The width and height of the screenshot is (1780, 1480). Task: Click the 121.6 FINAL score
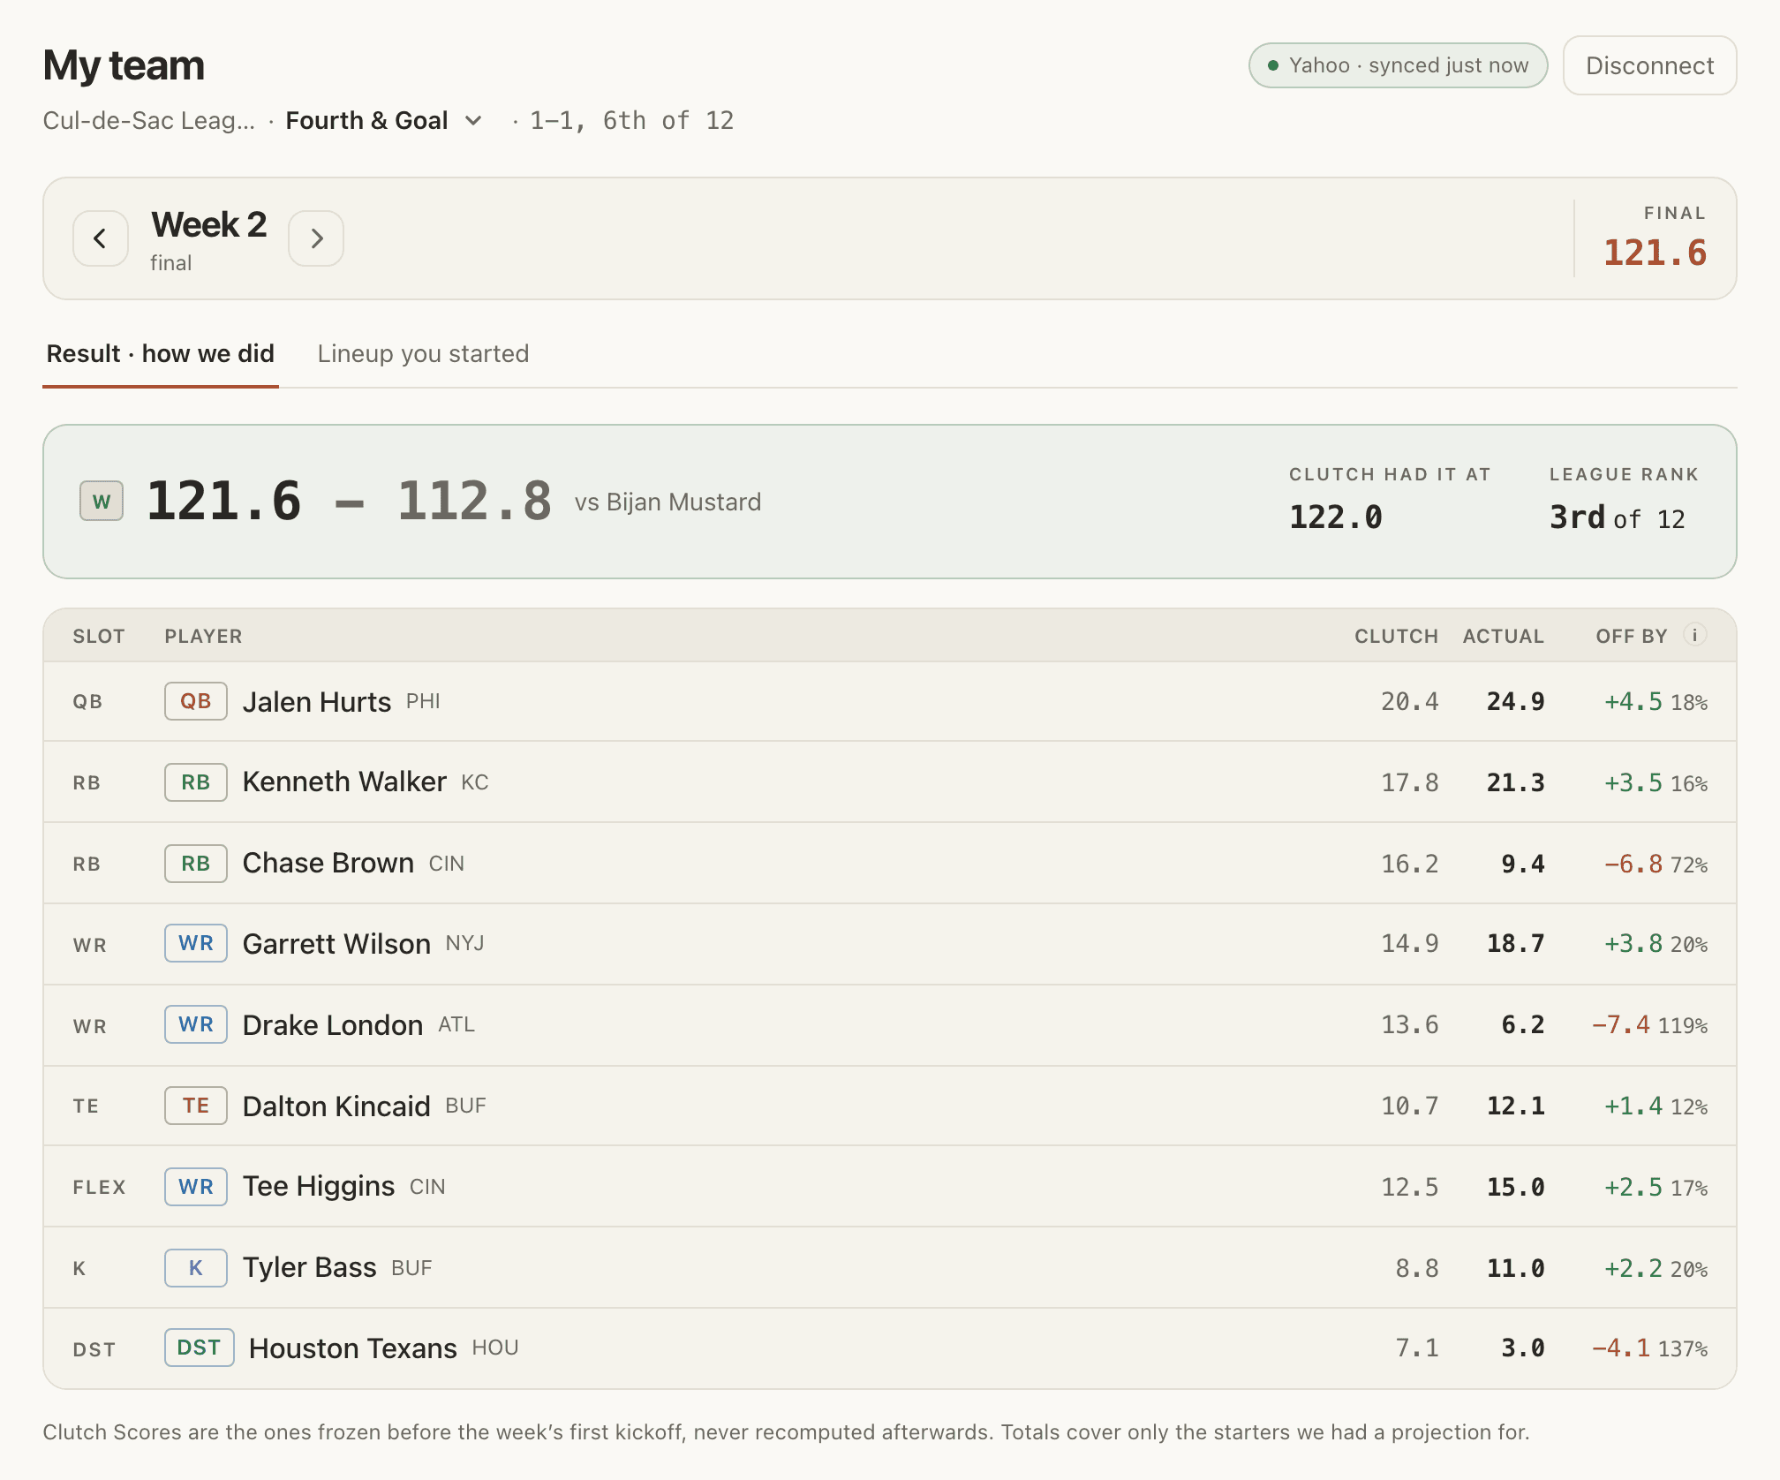click(x=1655, y=253)
